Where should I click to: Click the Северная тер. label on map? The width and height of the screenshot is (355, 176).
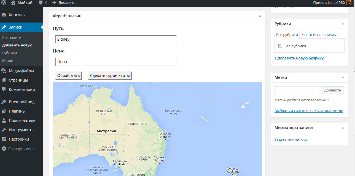pos(104,112)
